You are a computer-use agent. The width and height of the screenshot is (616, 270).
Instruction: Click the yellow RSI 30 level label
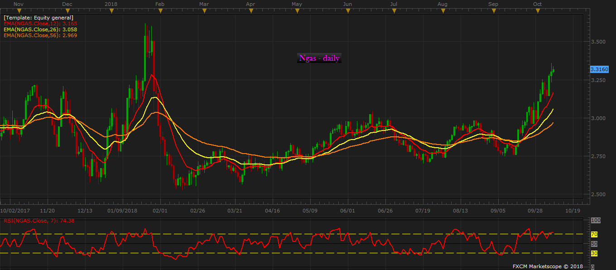click(594, 253)
